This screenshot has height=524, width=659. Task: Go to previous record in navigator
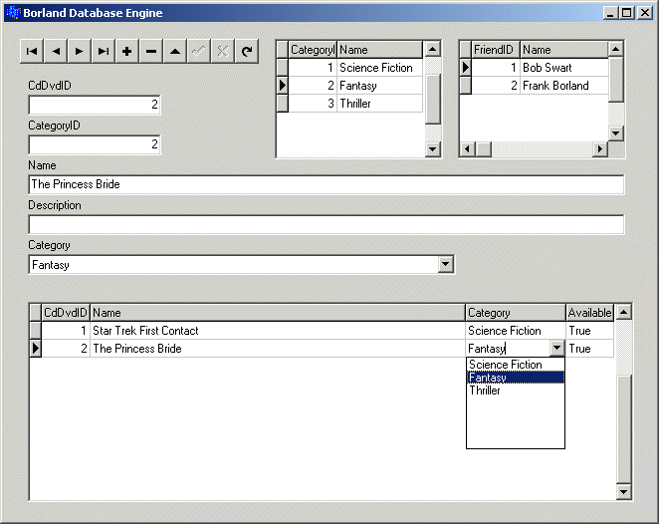(56, 52)
